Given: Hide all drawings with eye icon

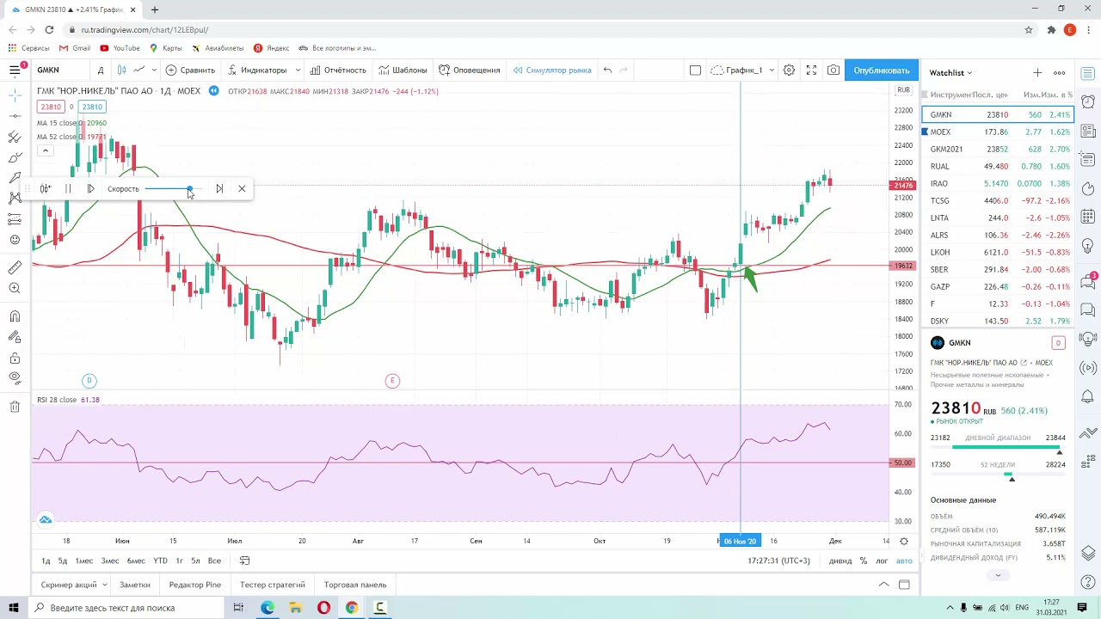Looking at the screenshot, I should [15, 378].
